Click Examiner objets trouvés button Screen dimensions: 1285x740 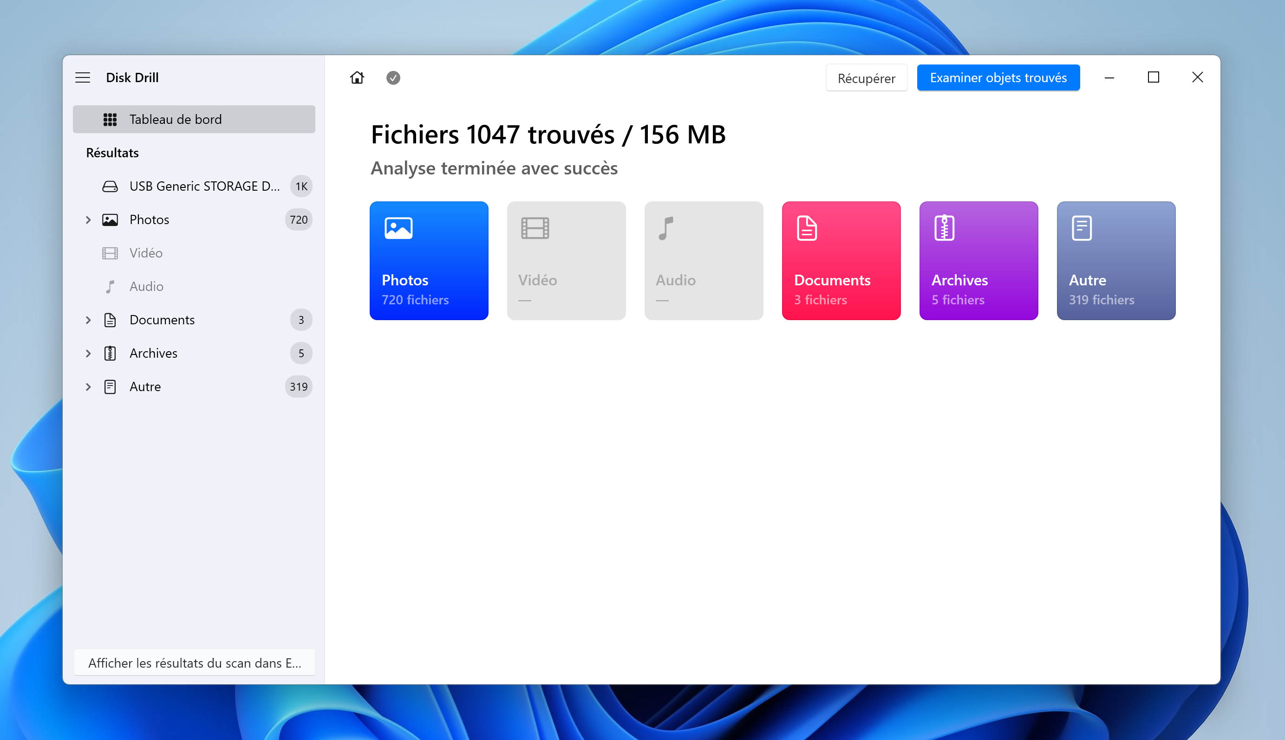997,77
